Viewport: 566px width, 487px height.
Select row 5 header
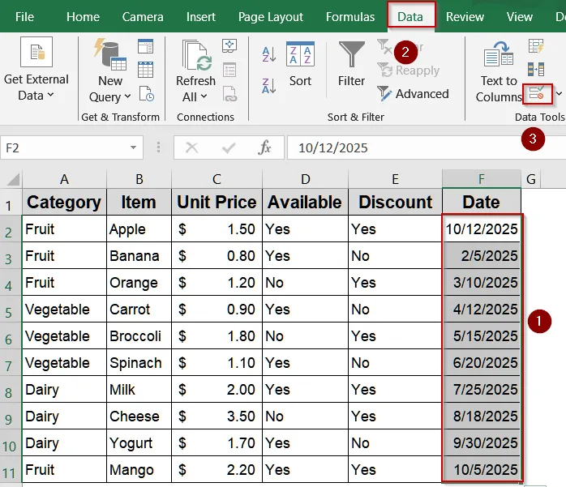(9, 311)
